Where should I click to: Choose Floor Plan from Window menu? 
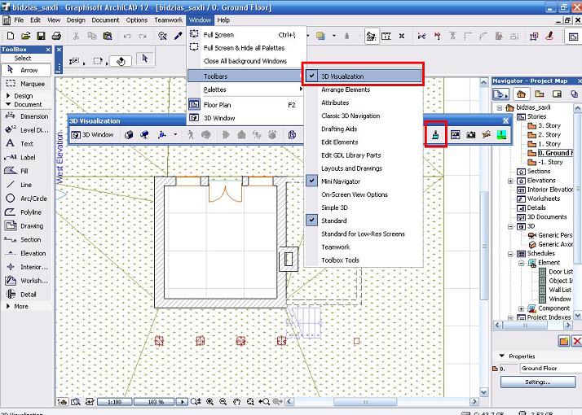pos(246,105)
